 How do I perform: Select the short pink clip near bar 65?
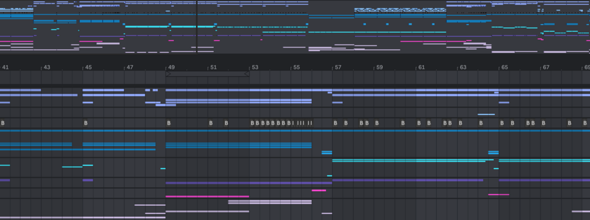[498, 194]
